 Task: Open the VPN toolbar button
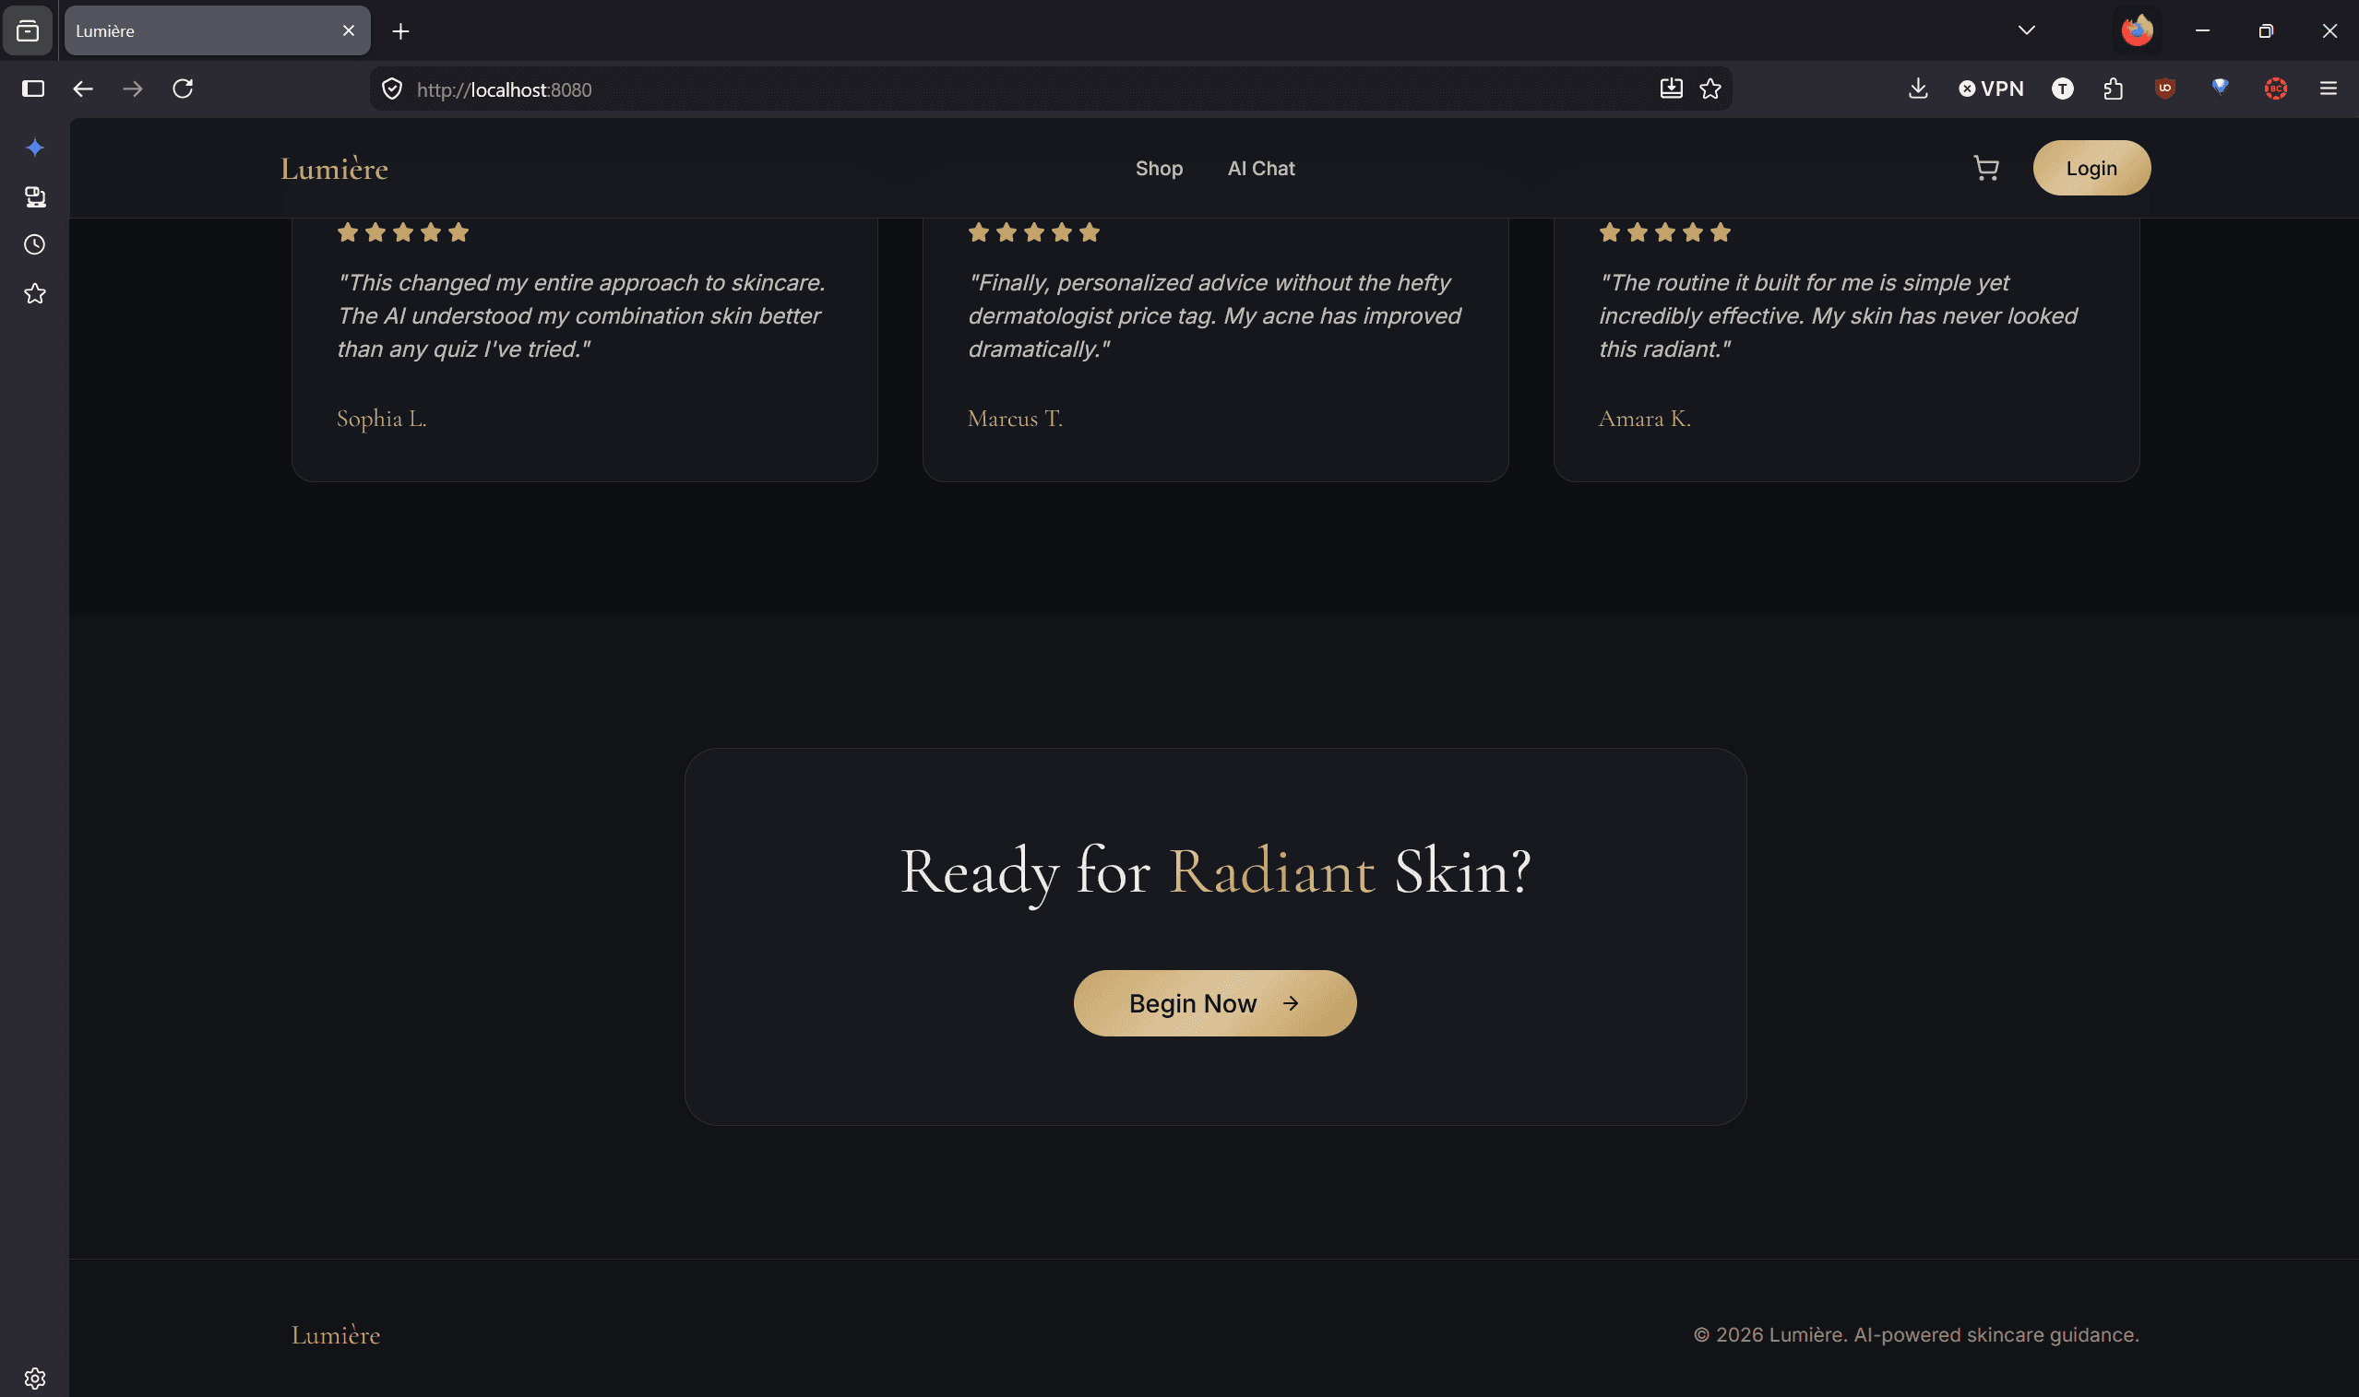click(1991, 89)
